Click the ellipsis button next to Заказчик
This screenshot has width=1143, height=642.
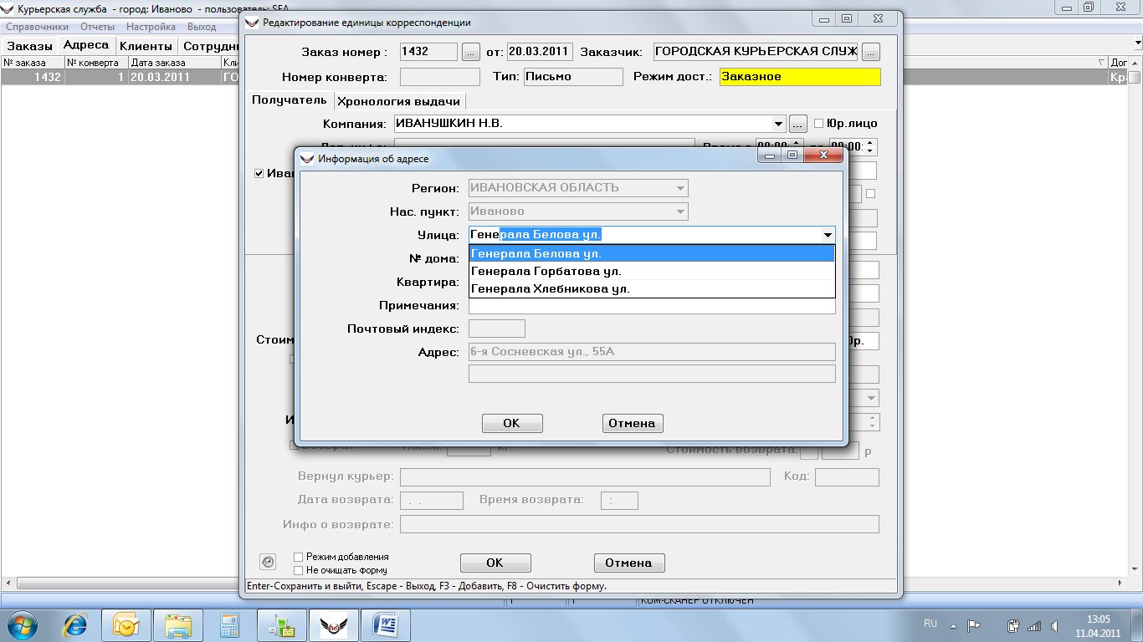pyautogui.click(x=872, y=52)
